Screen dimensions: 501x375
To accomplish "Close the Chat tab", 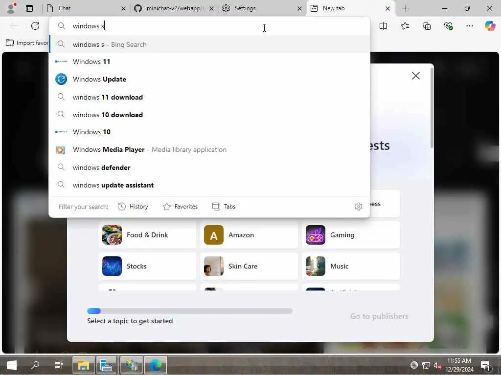I will tap(123, 9).
